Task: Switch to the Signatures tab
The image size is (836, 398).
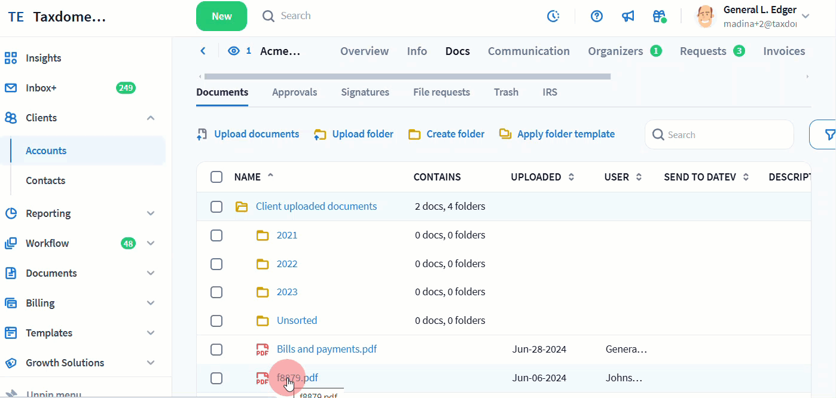Action: (365, 92)
